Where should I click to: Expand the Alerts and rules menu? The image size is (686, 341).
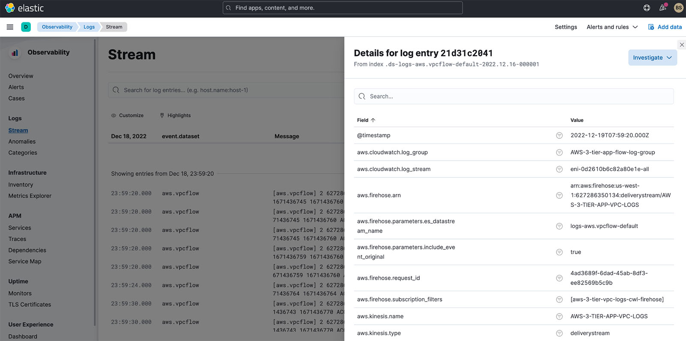point(612,27)
